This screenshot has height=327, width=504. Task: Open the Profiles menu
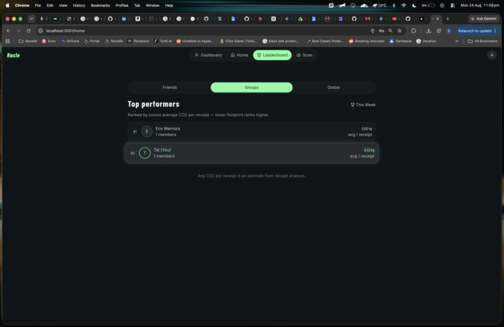pyautogui.click(x=122, y=5)
